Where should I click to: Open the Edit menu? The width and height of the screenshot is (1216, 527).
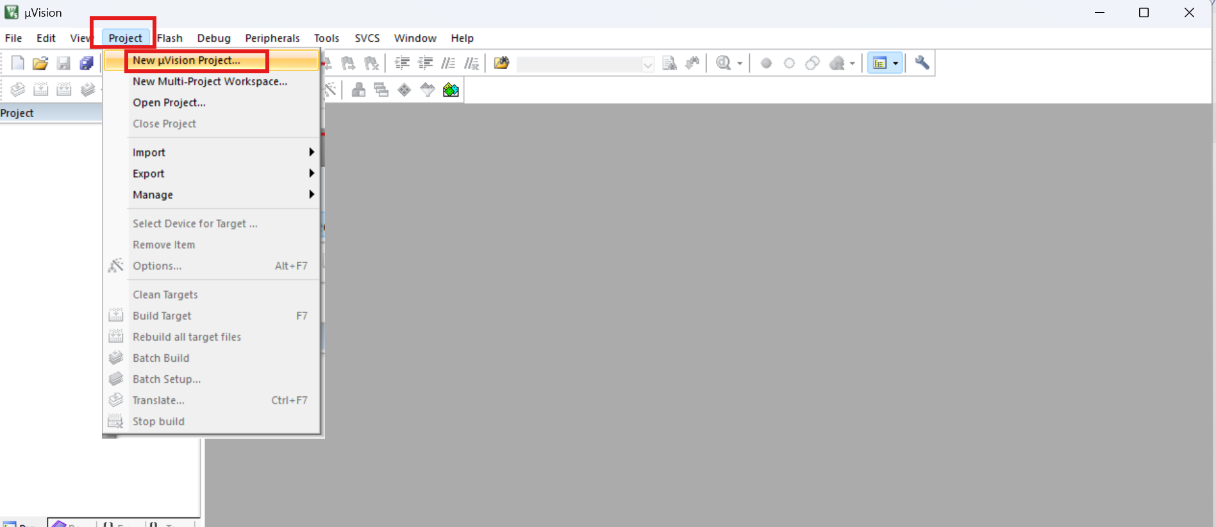coord(46,38)
